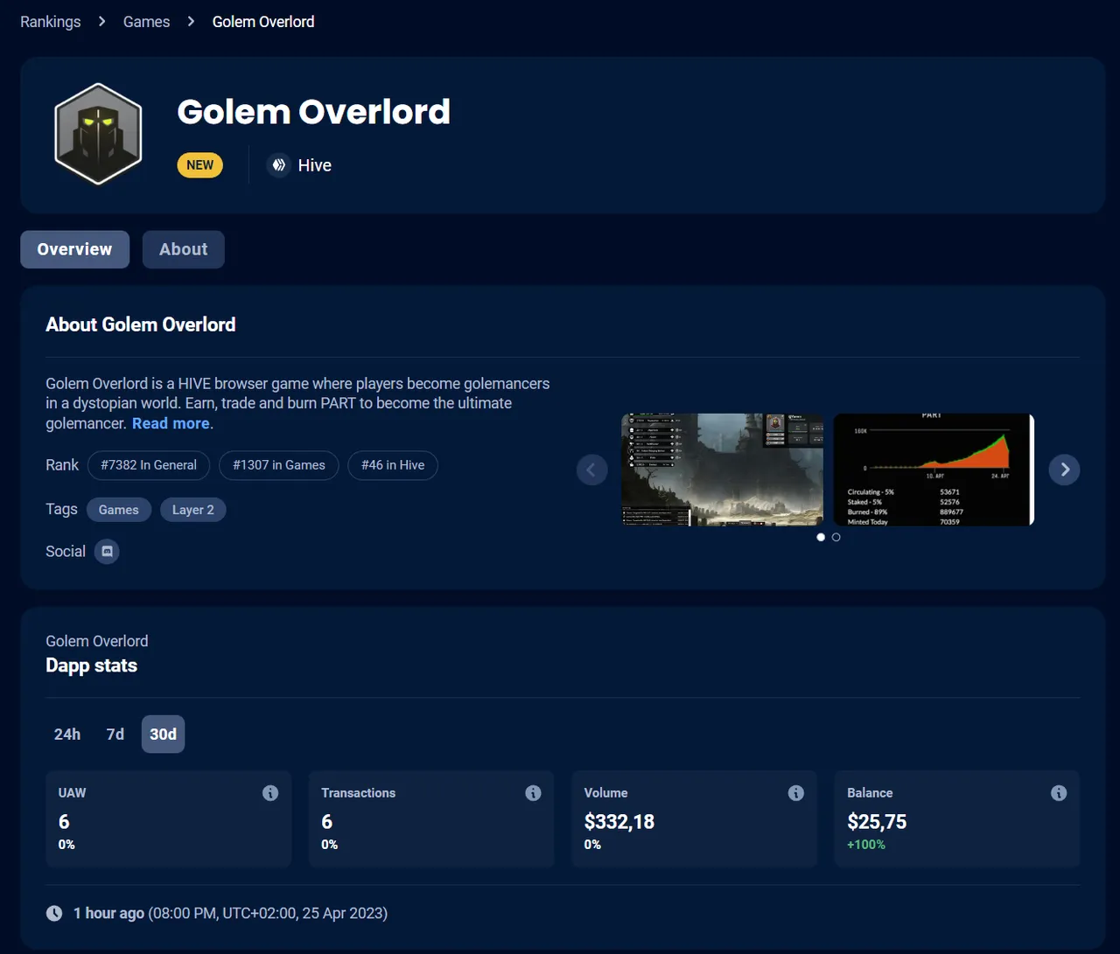Open the Overview tab
Screen dimensions: 1120x954
pos(74,249)
